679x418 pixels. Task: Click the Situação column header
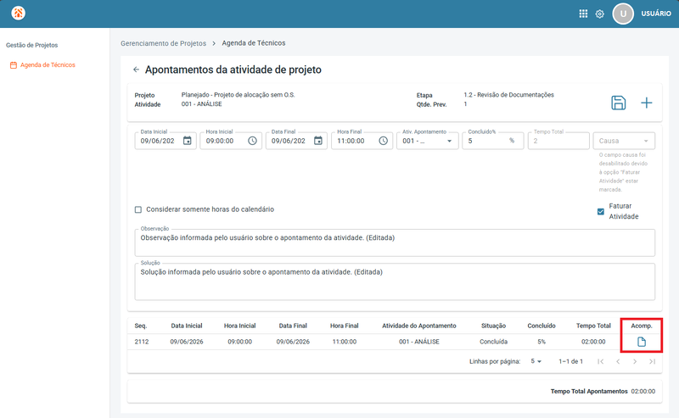(493, 326)
